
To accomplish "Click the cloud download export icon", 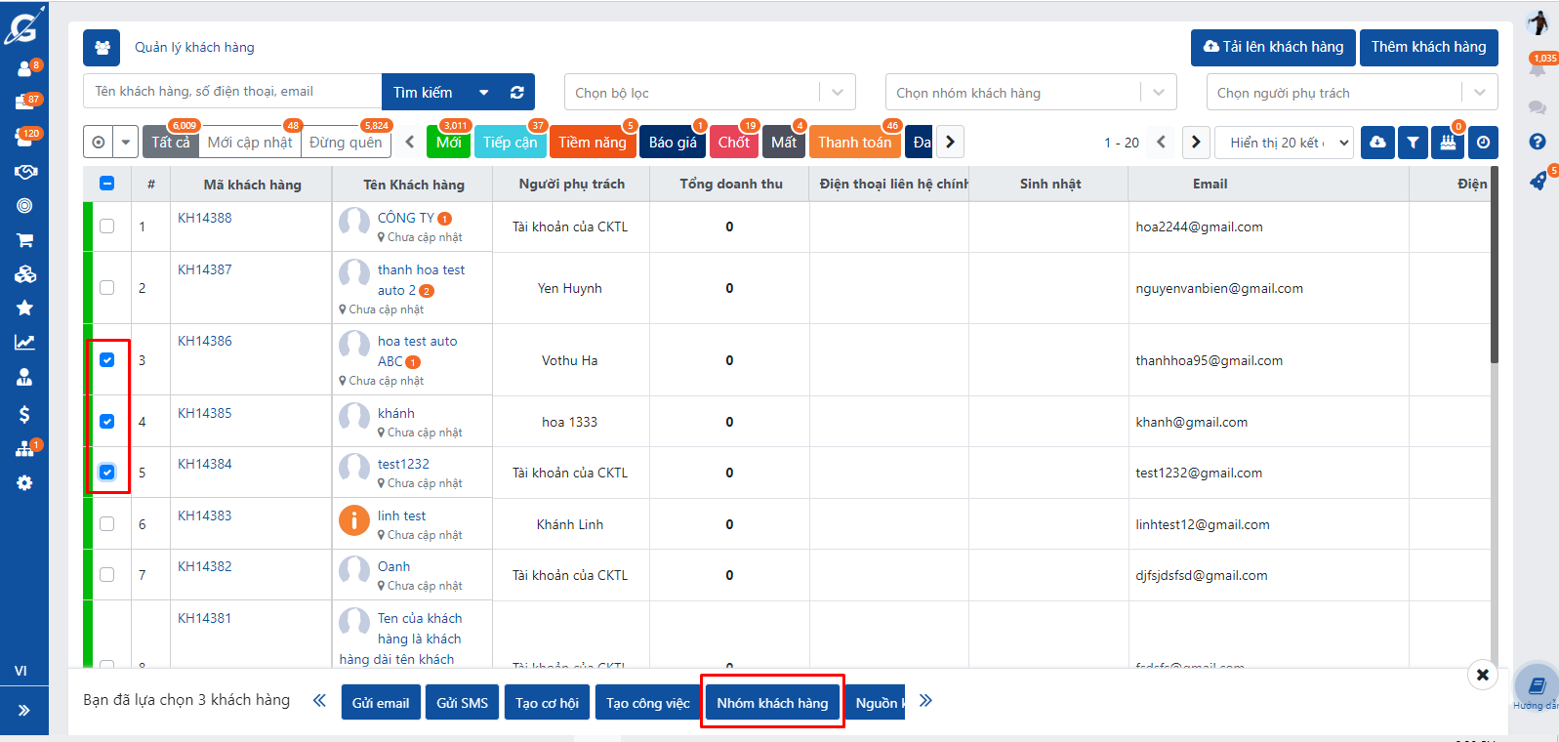I will (x=1377, y=143).
